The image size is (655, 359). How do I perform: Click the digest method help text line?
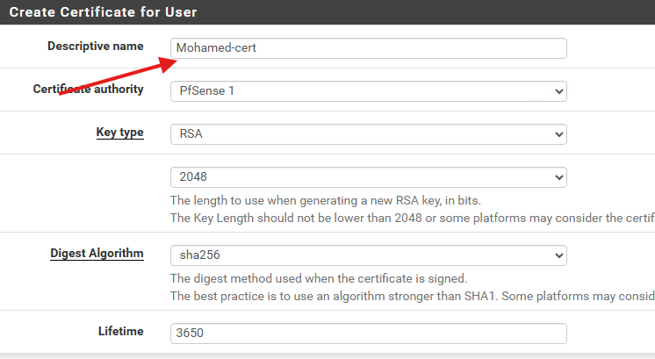319,278
